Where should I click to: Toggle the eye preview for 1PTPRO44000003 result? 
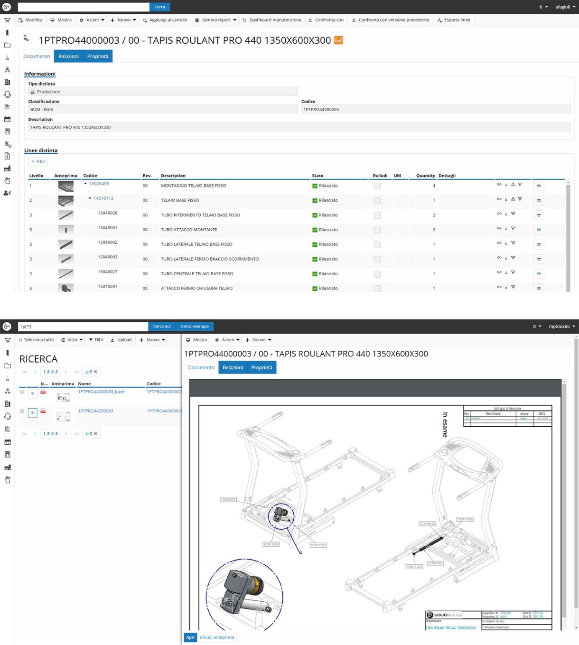[33, 412]
